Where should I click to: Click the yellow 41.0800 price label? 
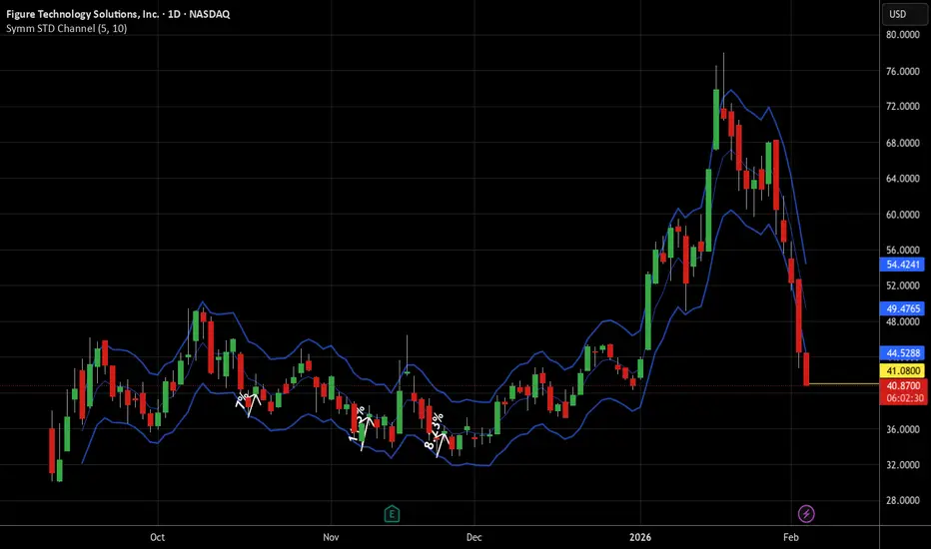(902, 371)
